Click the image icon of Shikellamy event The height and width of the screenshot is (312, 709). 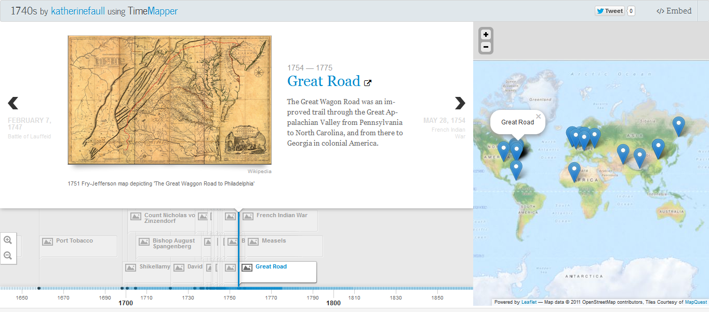tap(131, 267)
